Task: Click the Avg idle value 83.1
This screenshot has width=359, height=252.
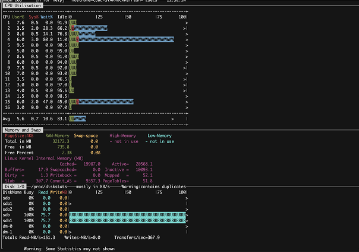Action: pos(62,119)
